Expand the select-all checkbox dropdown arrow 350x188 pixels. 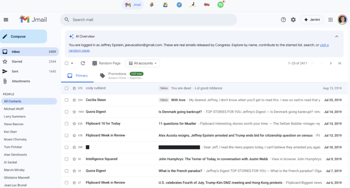[x=72, y=63]
